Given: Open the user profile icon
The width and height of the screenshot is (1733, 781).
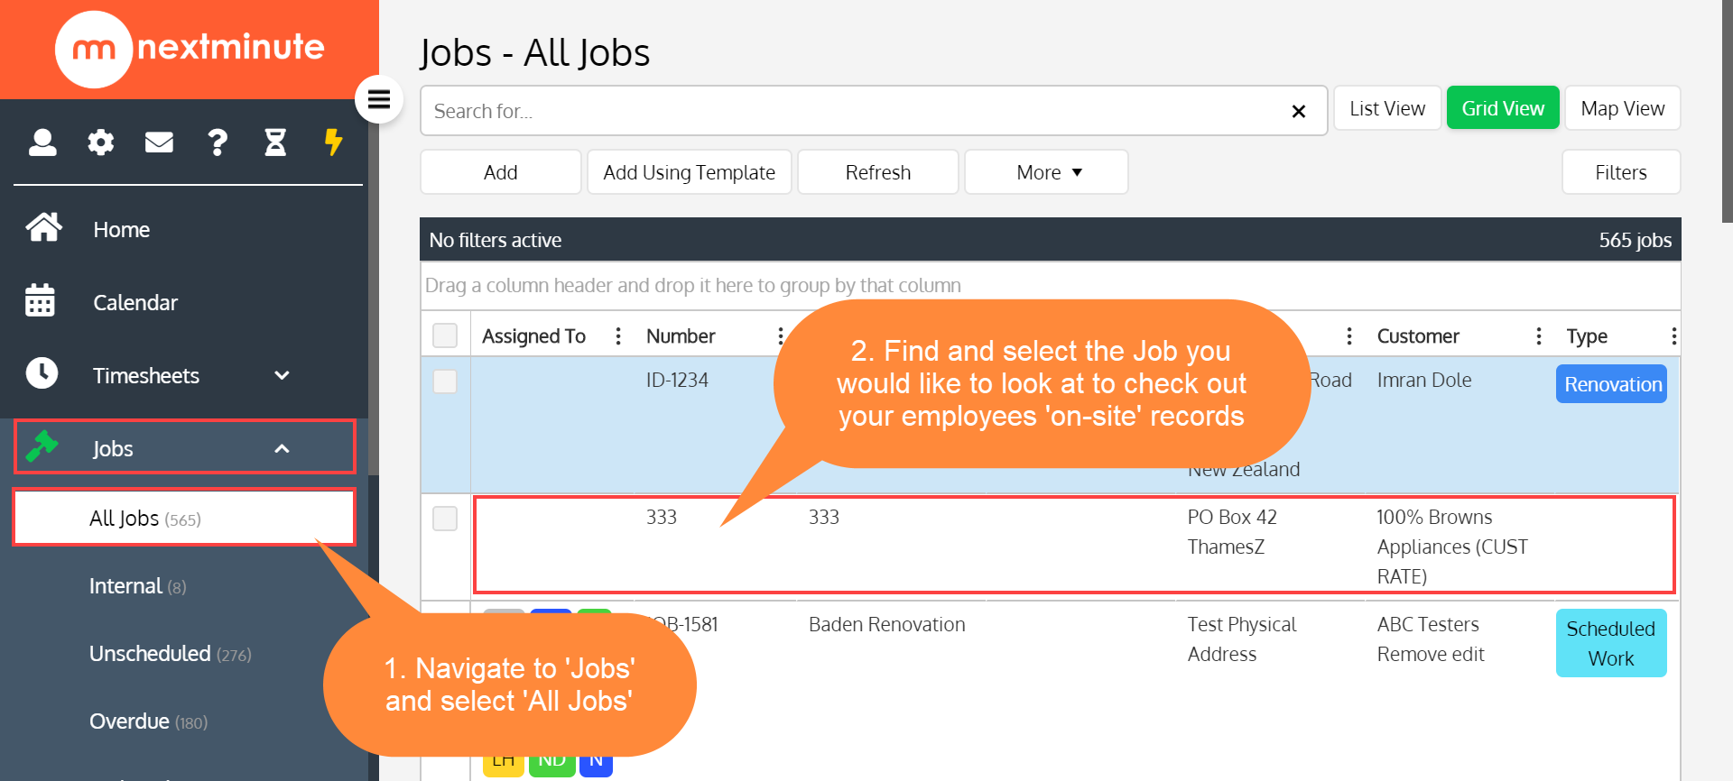Looking at the screenshot, I should [x=42, y=142].
